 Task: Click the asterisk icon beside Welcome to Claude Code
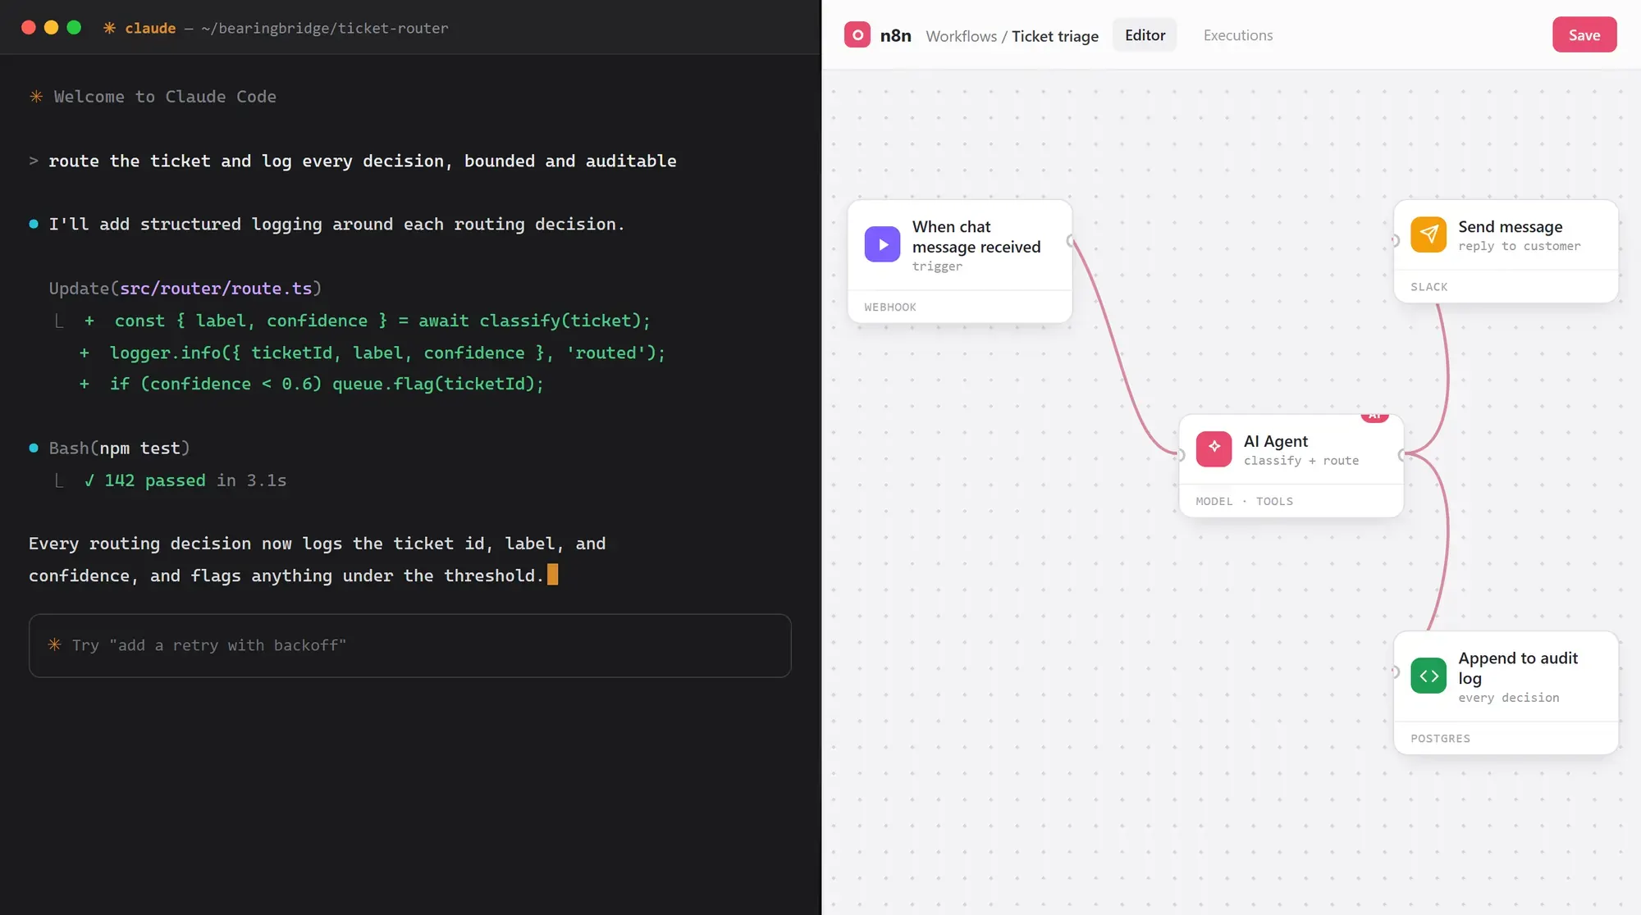pyautogui.click(x=36, y=96)
